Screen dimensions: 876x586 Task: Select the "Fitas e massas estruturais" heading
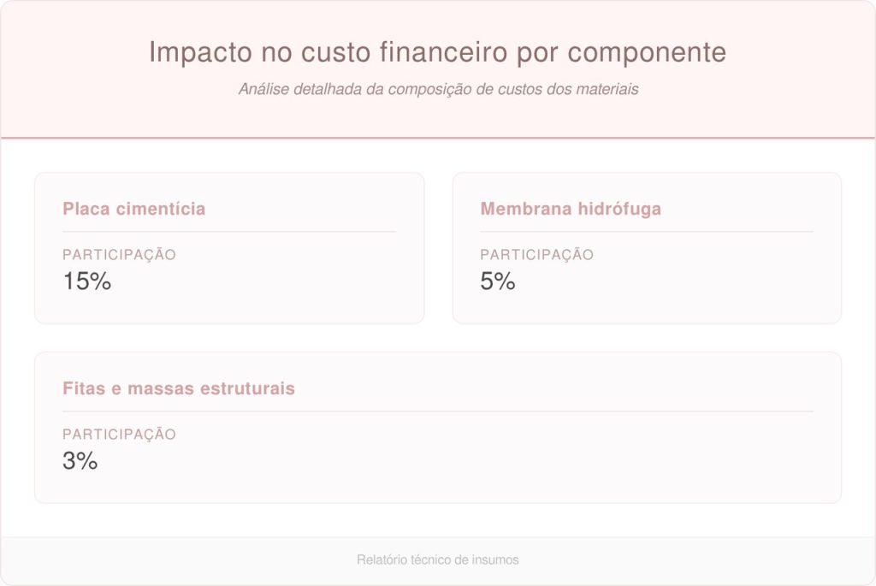point(179,388)
